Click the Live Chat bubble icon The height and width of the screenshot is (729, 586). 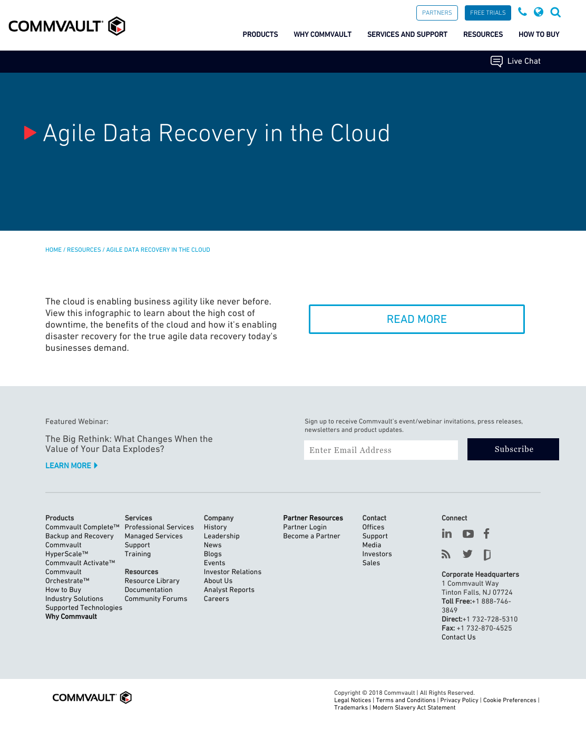click(496, 61)
